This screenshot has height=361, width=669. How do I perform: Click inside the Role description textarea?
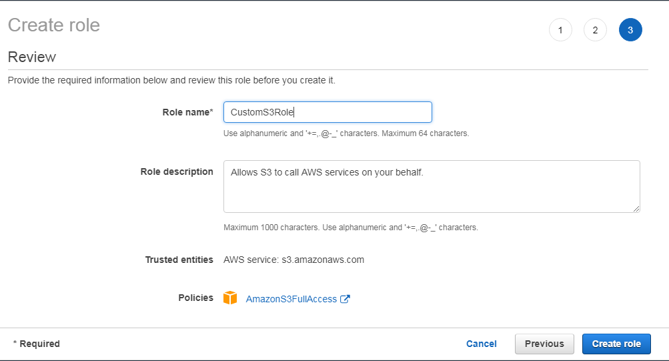(432, 186)
